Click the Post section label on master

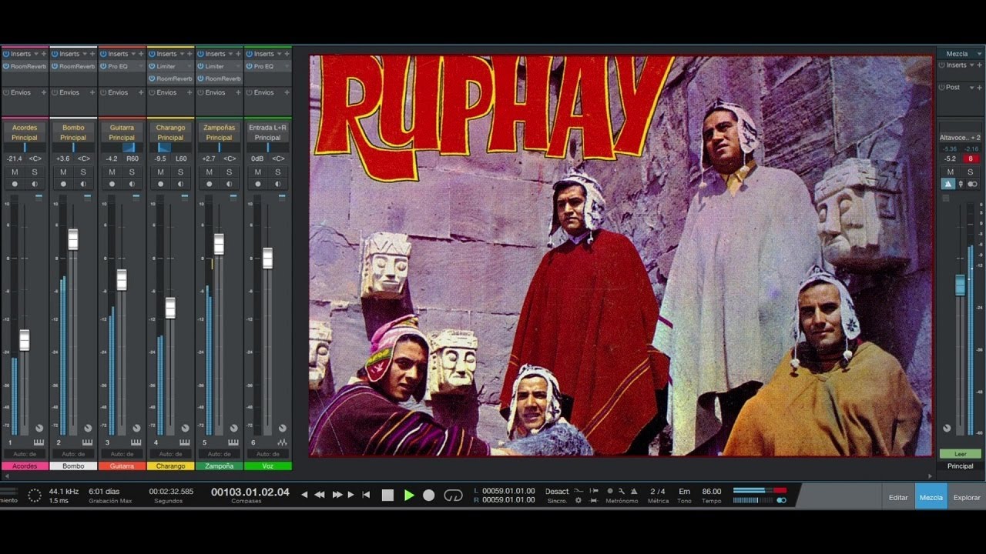pos(954,87)
